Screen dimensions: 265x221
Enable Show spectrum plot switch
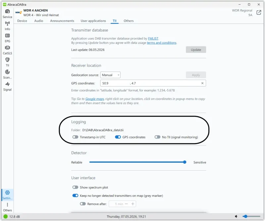(x=76, y=187)
